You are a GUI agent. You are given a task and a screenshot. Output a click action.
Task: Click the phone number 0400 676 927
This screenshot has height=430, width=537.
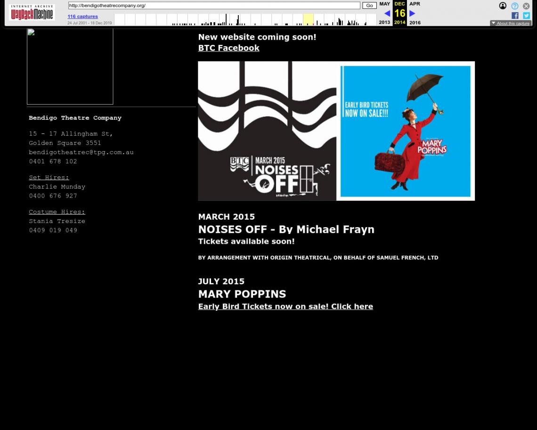click(53, 196)
